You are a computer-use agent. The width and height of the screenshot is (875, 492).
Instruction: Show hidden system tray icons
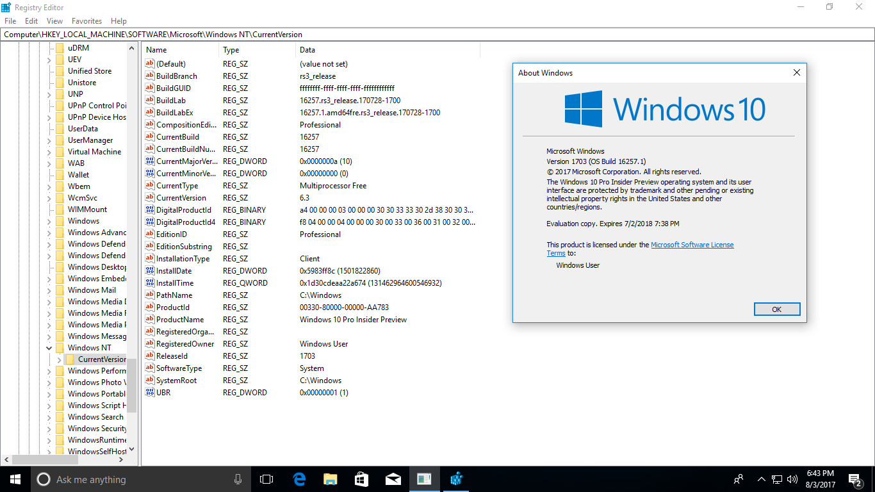761,479
